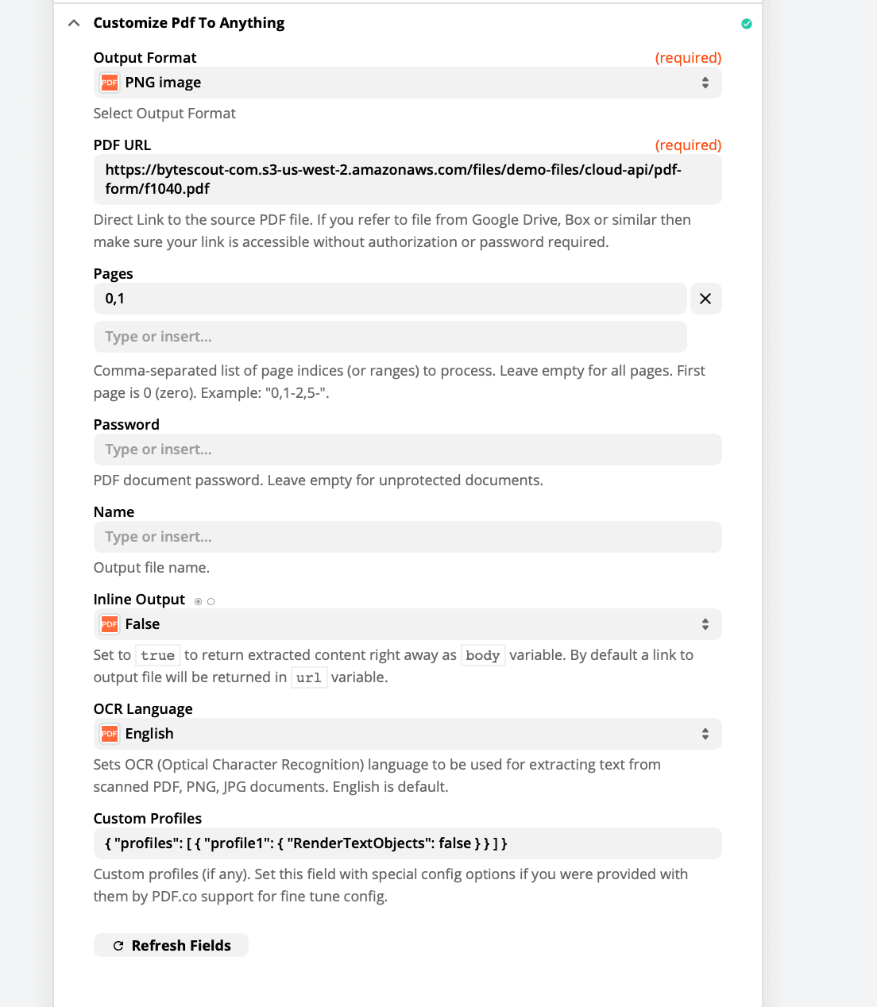Click the Customize Pdf To Anything header

tap(188, 23)
